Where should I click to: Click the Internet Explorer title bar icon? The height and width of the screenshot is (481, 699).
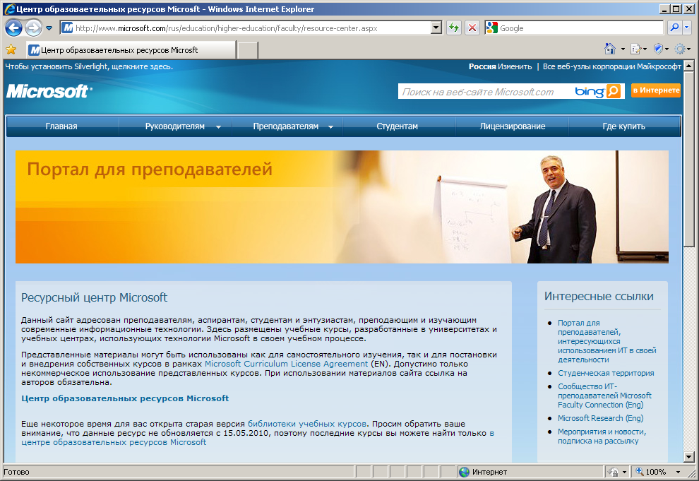coord(9,8)
